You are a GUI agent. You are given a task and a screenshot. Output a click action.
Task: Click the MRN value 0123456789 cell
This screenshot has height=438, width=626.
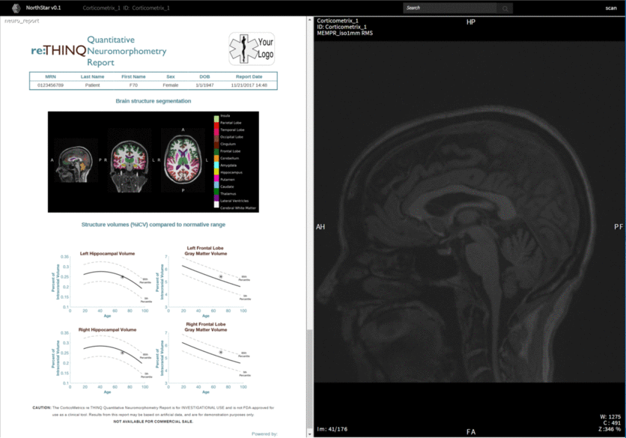click(50, 85)
